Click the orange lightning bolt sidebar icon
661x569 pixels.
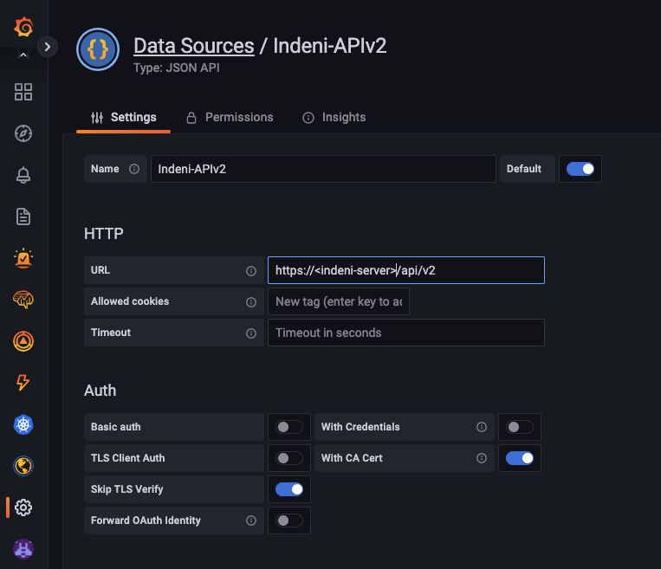23,383
